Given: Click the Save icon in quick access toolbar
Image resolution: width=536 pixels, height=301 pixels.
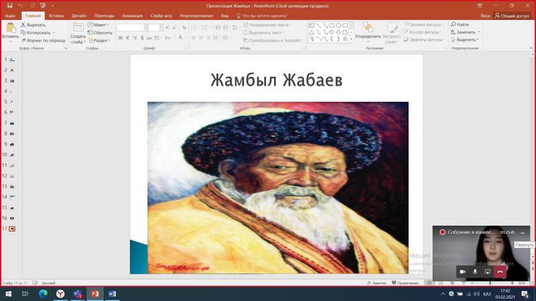Looking at the screenshot, I should 10,5.
